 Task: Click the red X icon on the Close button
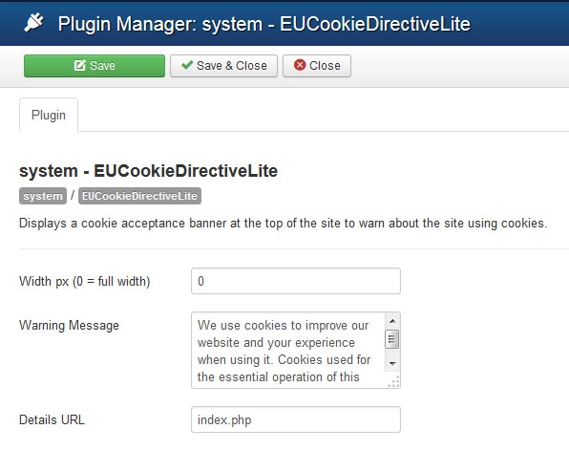(300, 65)
